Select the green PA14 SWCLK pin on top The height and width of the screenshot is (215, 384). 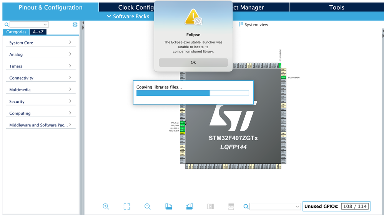pos(280,66)
